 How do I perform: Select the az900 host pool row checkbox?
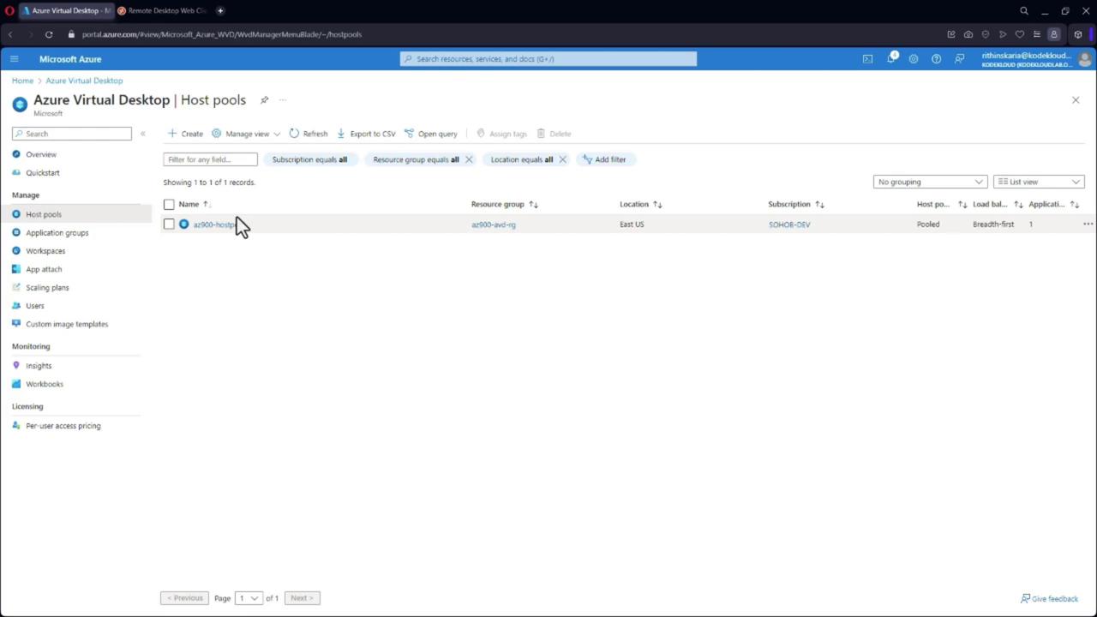pos(169,225)
